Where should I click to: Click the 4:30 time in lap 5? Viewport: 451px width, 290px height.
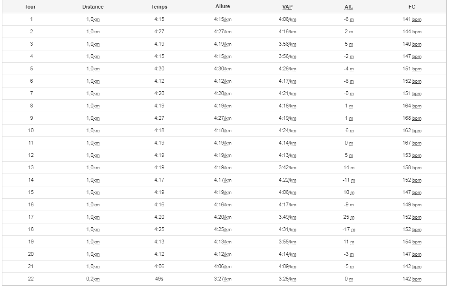click(159, 68)
